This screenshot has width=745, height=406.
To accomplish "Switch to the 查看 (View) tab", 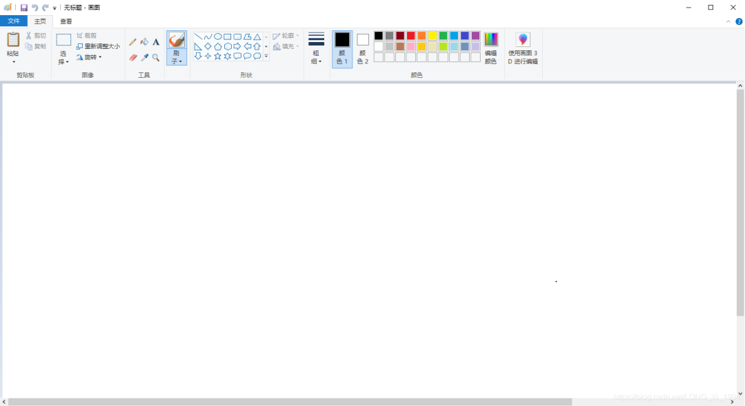I will click(x=64, y=21).
